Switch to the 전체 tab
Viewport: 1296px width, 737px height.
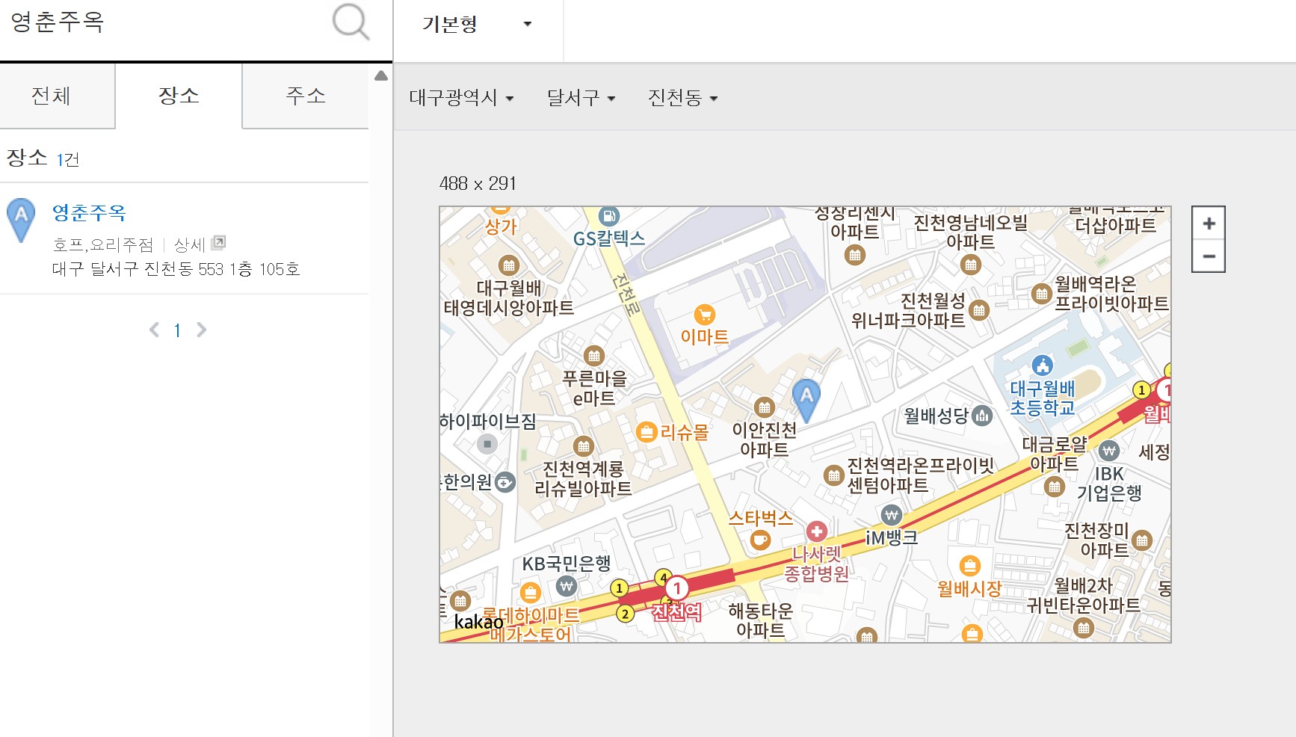tap(51, 96)
